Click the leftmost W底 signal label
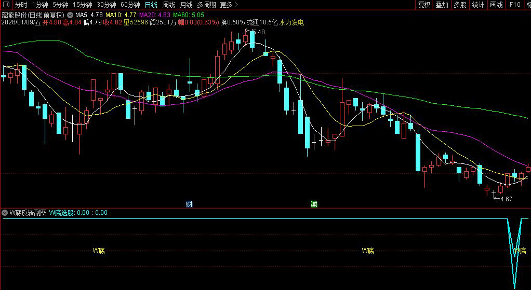 tap(99, 251)
